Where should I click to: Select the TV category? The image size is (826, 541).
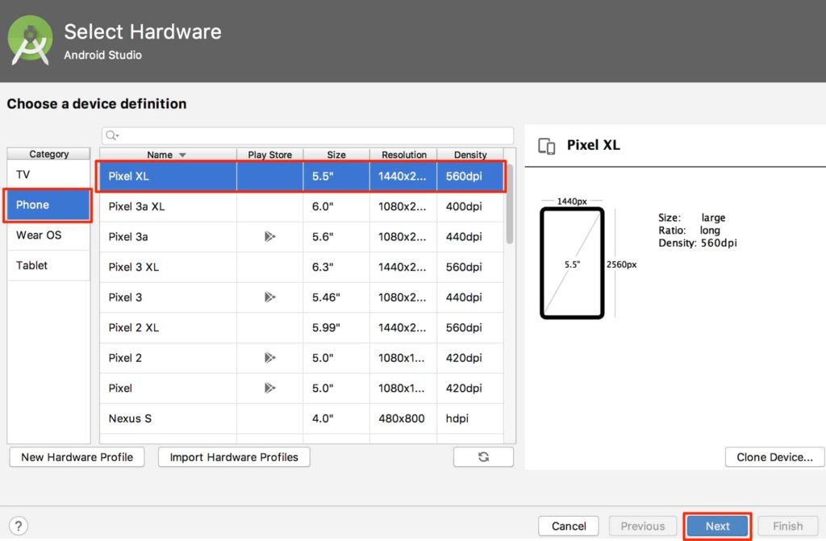pos(48,175)
